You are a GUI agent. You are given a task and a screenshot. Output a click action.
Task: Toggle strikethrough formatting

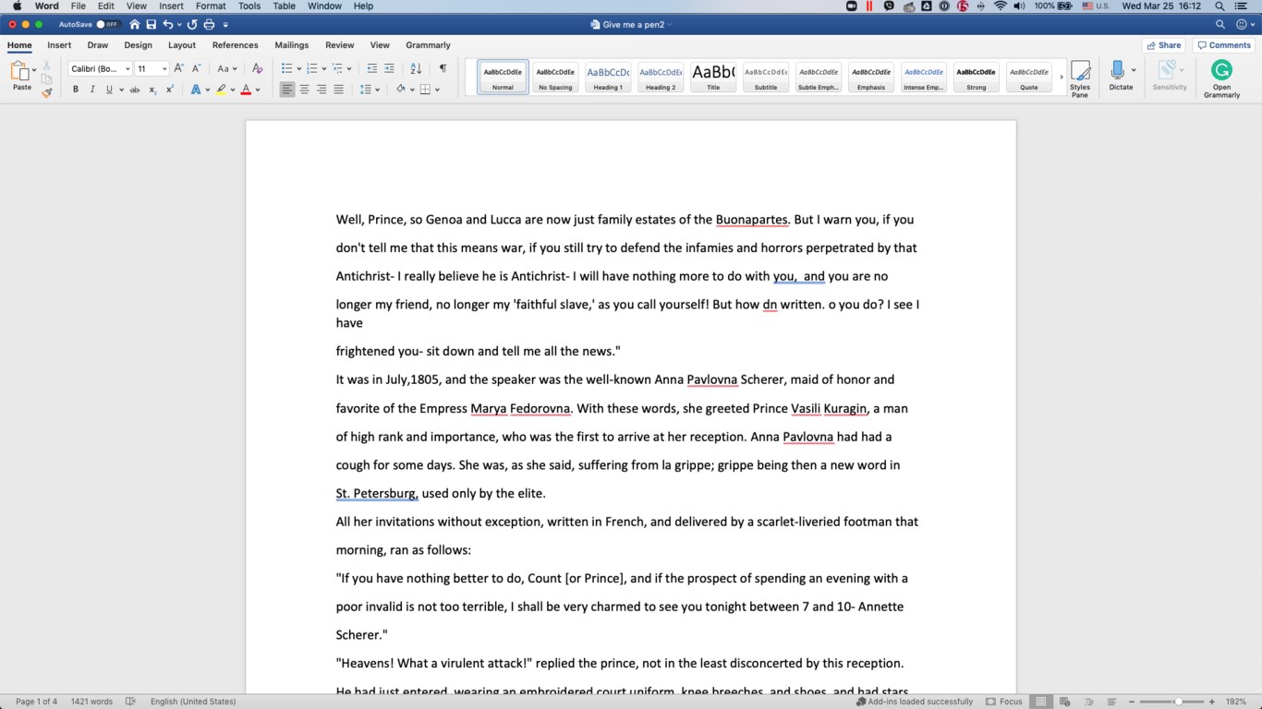(x=135, y=90)
